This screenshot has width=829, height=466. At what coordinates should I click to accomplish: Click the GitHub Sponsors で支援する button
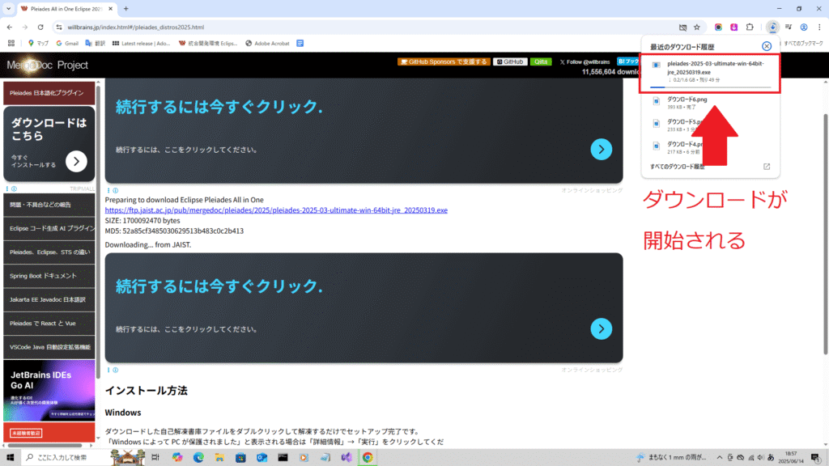[444, 61]
